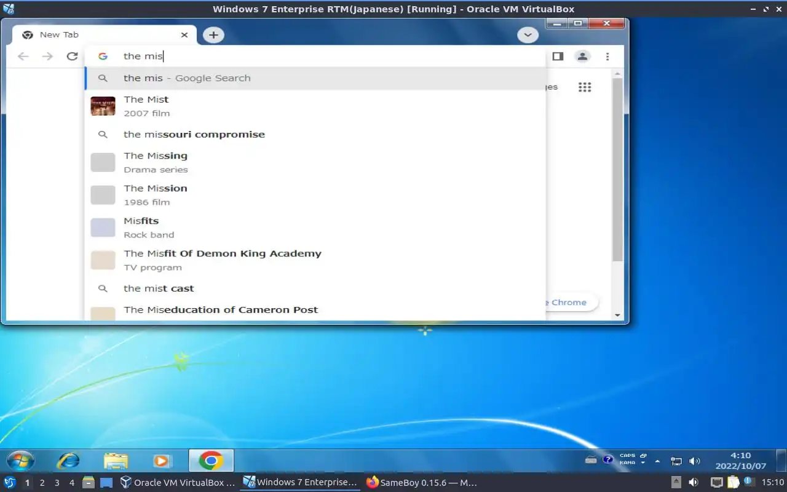Click the host show desktop icon
The height and width of the screenshot is (492, 787).
coord(106,483)
